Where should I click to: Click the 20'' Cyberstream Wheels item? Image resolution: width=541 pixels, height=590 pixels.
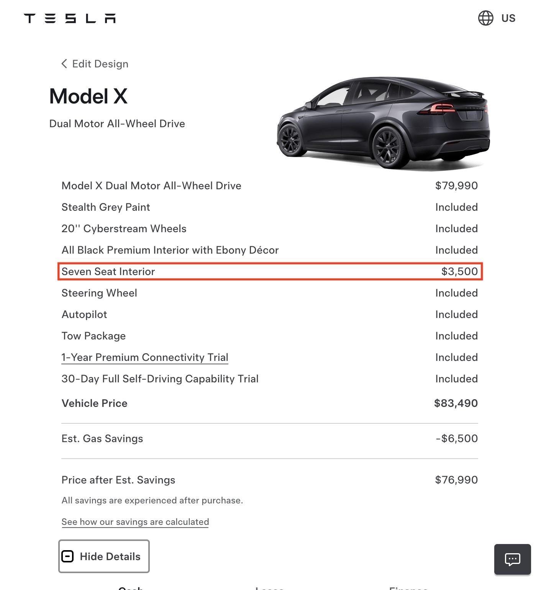coord(124,228)
